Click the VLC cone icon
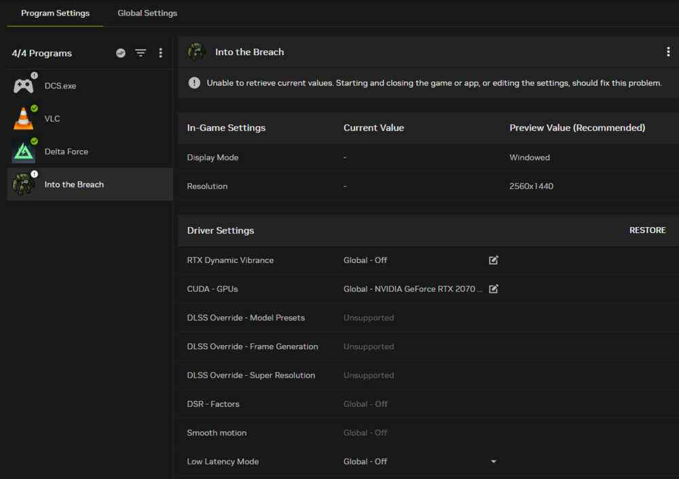679x479 pixels. click(x=23, y=119)
